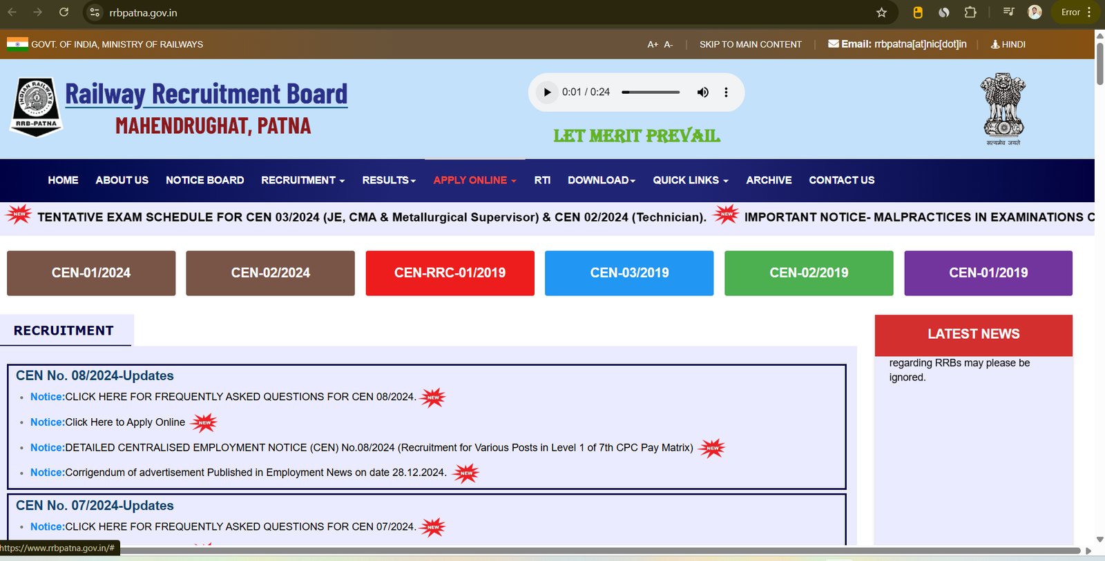Expand the Results dropdown menu
1105x561 pixels.
click(389, 180)
